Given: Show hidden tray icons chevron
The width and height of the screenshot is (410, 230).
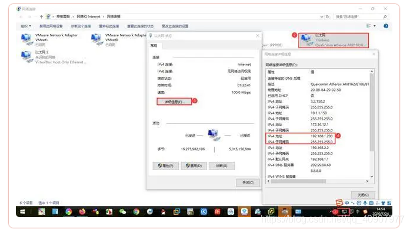Looking at the screenshot, I should pos(331,211).
